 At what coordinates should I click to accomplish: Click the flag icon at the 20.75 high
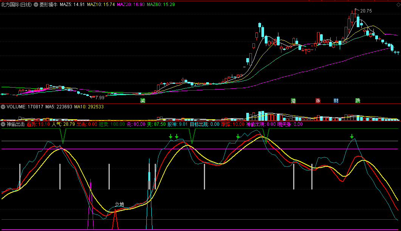[x=356, y=10]
